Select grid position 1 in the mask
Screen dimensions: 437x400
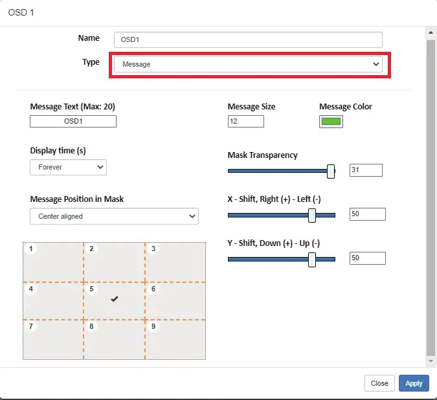tap(53, 262)
